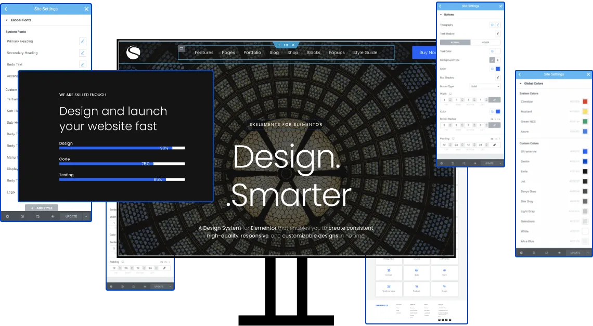Open the Border Type dropdown

coord(485,86)
